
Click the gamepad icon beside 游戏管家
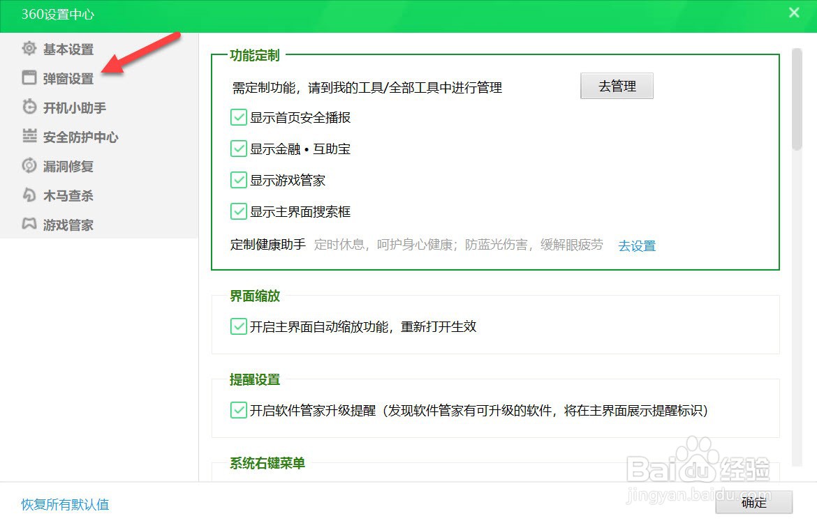[x=29, y=224]
